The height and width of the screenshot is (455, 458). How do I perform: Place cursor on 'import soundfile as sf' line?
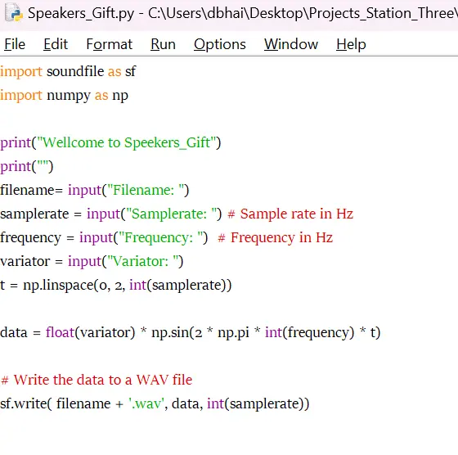pyautogui.click(x=68, y=71)
